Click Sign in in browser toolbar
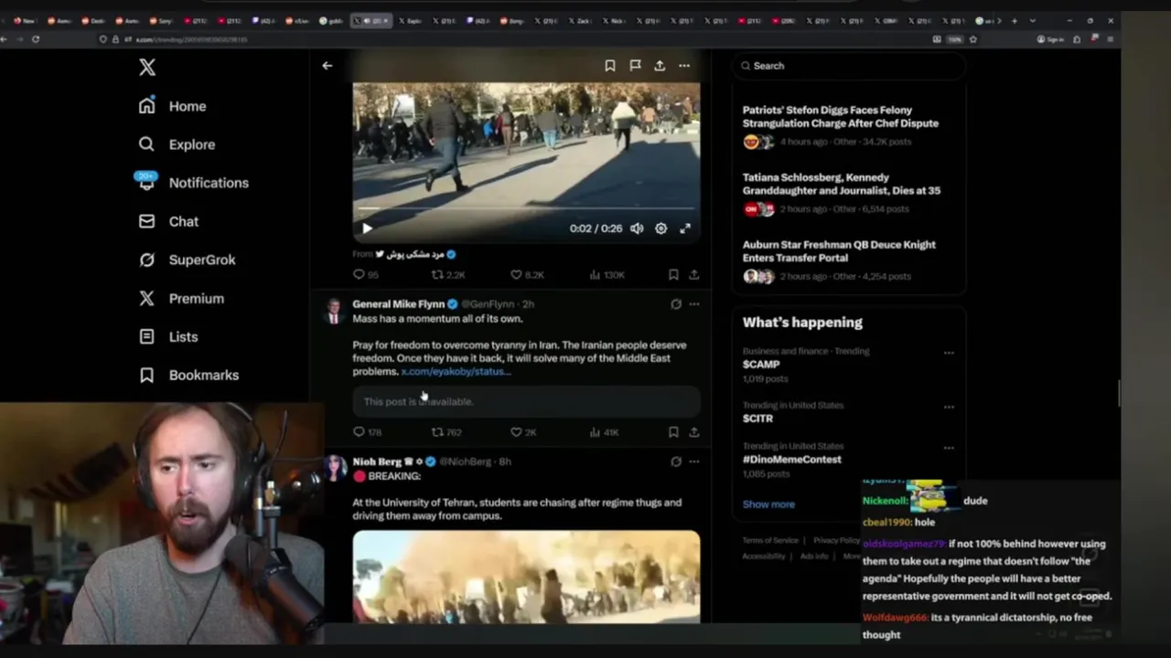This screenshot has height=658, width=1171. point(1050,39)
